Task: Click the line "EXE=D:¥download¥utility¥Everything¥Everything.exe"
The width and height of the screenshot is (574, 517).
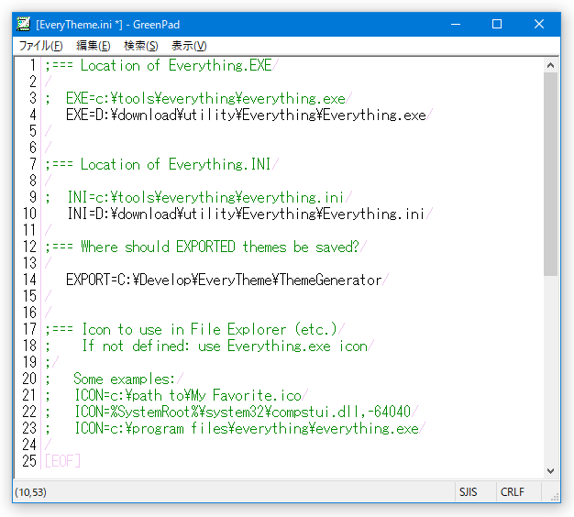Action: pos(246,115)
